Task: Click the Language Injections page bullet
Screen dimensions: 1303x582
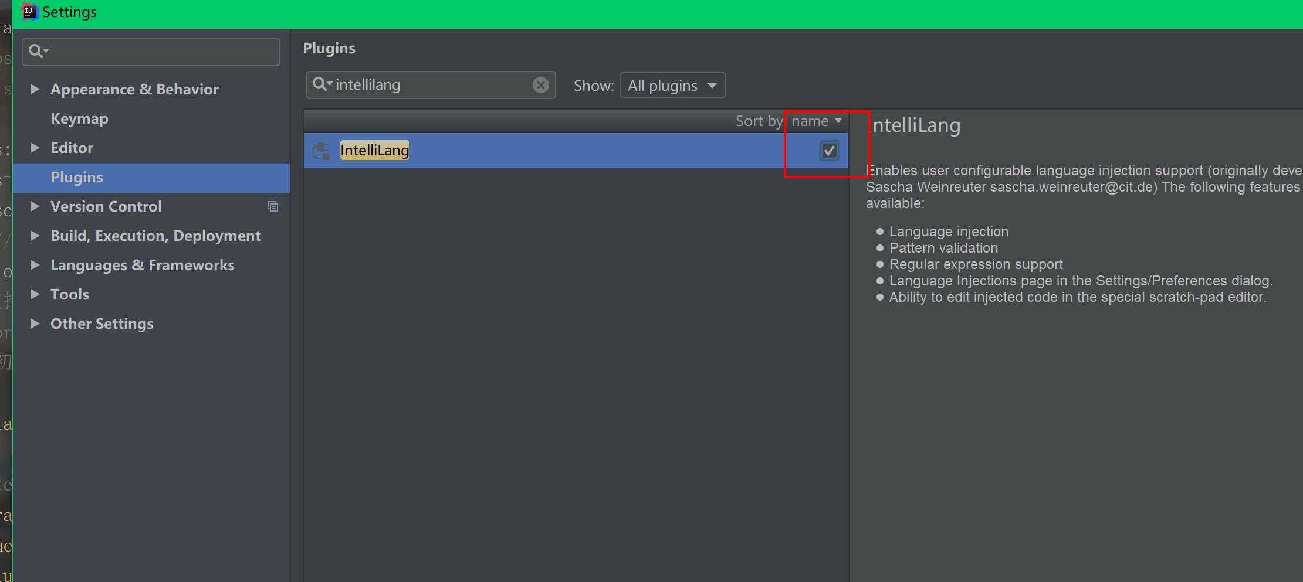Action: coord(1081,281)
